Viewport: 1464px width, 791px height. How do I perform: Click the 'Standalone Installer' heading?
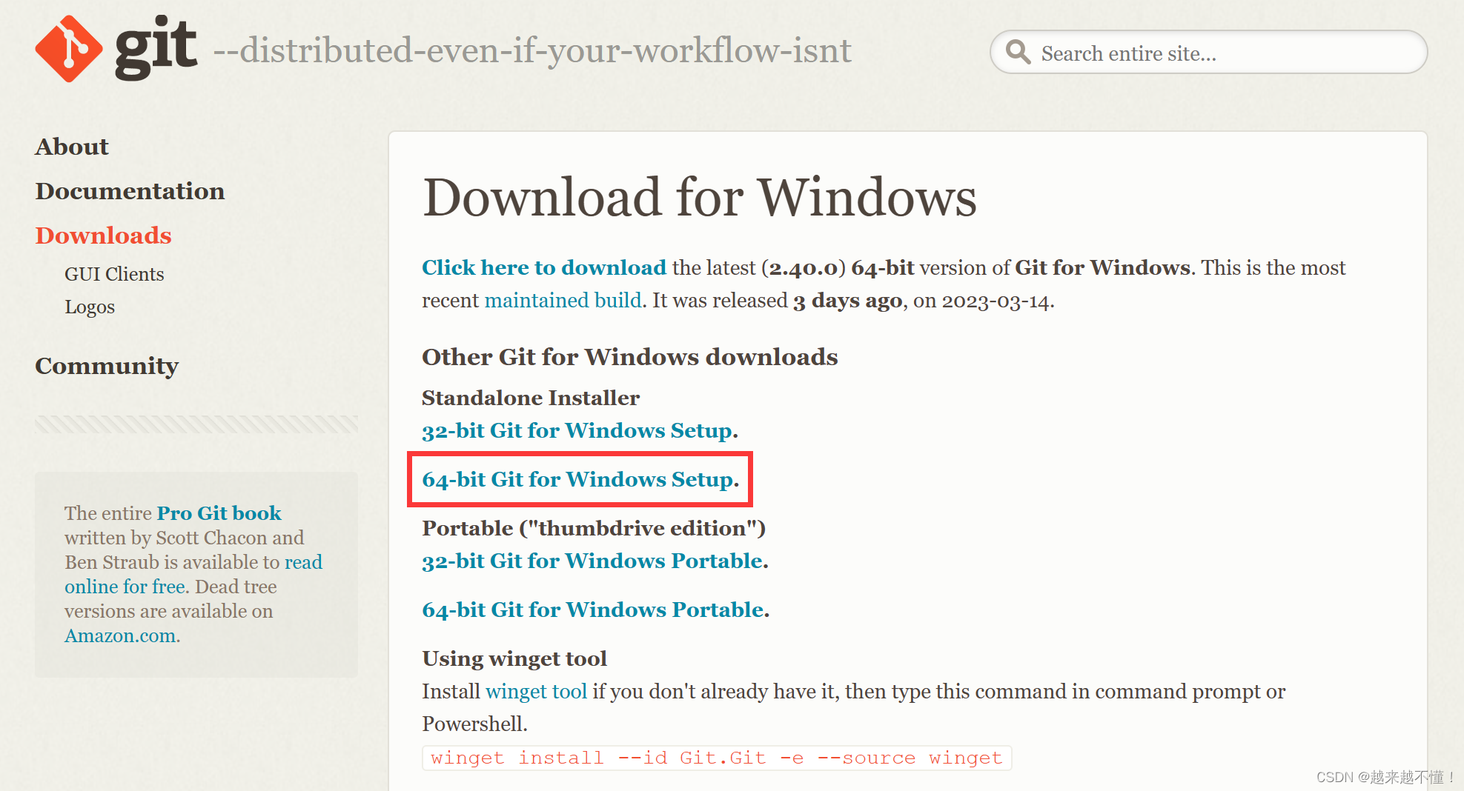(531, 398)
